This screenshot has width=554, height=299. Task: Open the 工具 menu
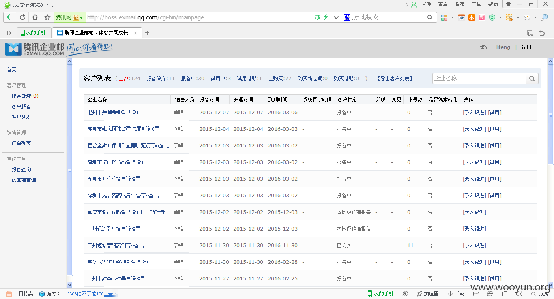pyautogui.click(x=476, y=4)
